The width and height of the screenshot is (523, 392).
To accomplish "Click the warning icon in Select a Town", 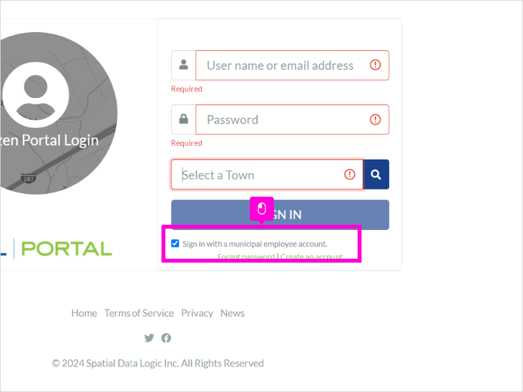I will pyautogui.click(x=350, y=174).
